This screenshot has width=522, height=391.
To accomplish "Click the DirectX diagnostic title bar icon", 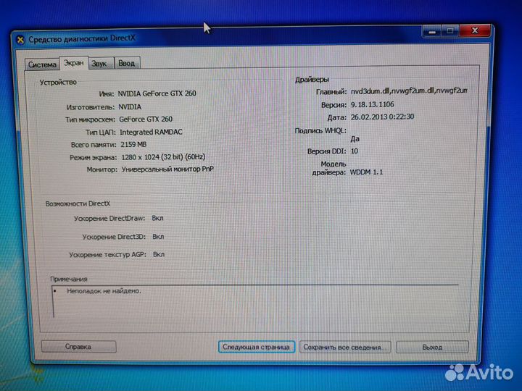I will tap(20, 40).
